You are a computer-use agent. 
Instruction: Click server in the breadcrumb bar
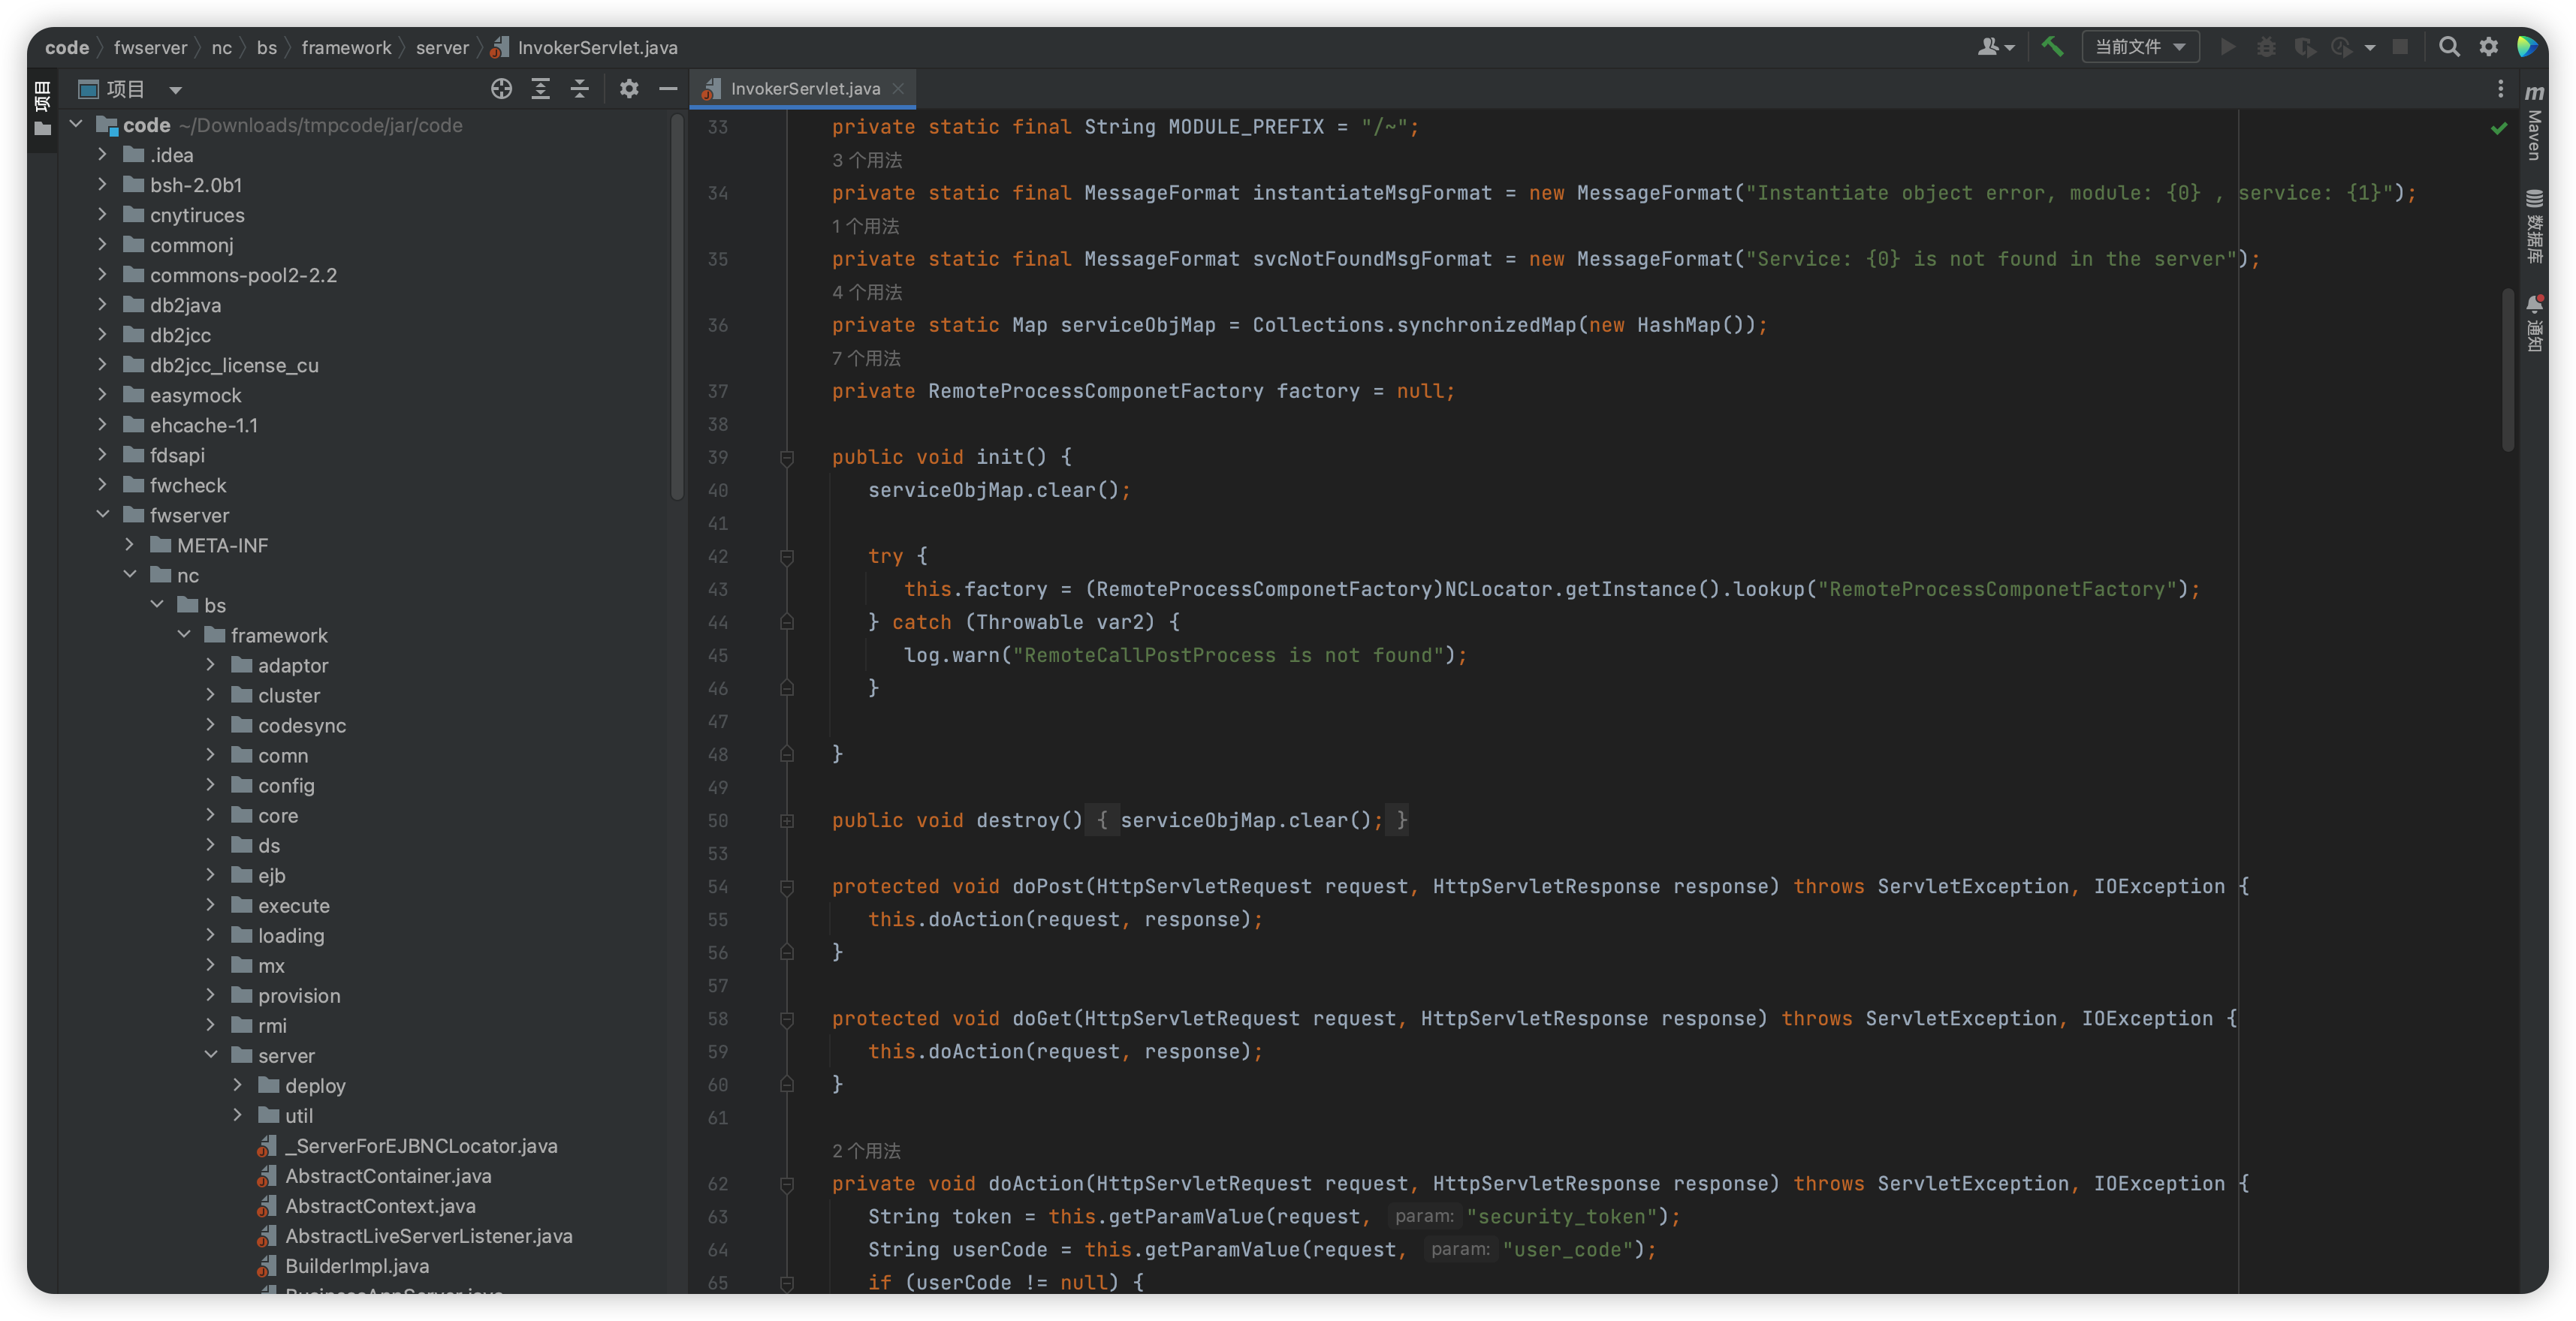(x=442, y=47)
